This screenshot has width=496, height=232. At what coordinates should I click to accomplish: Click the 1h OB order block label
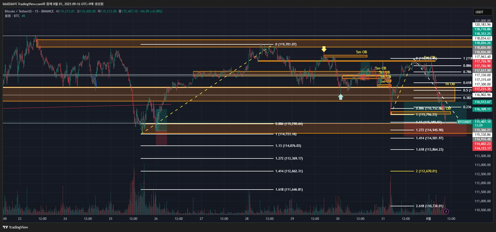click(x=450, y=84)
